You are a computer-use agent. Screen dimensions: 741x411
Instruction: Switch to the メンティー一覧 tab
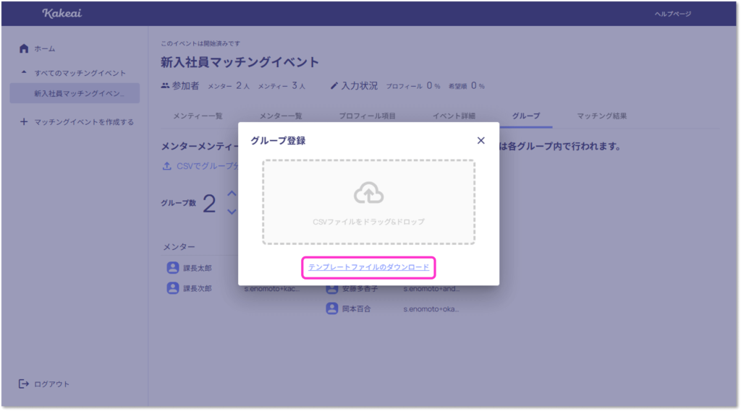tap(198, 116)
